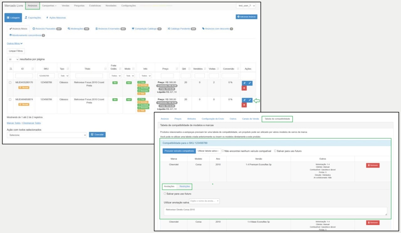Click the link icon for listing MLB3435280170
Image resolution: width=401 pixels, height=233 pixels.
point(244,83)
